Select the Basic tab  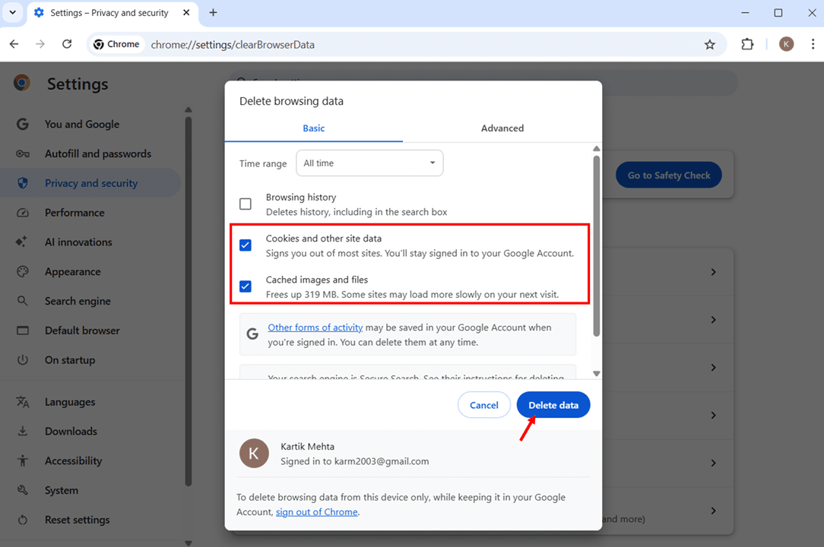coord(313,128)
